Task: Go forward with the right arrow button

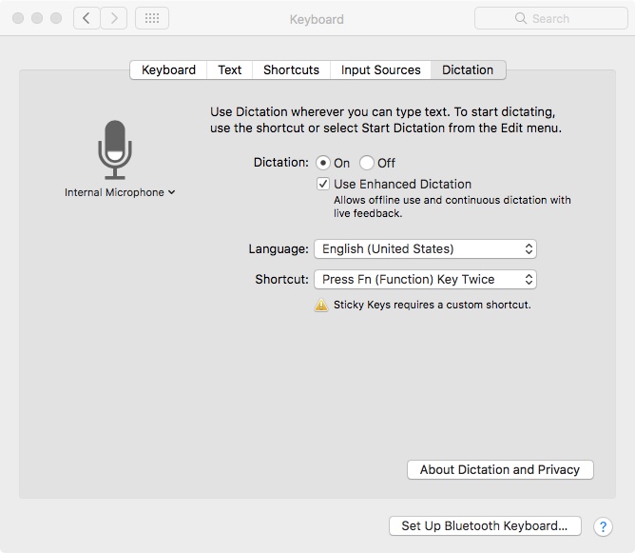Action: pos(114,18)
